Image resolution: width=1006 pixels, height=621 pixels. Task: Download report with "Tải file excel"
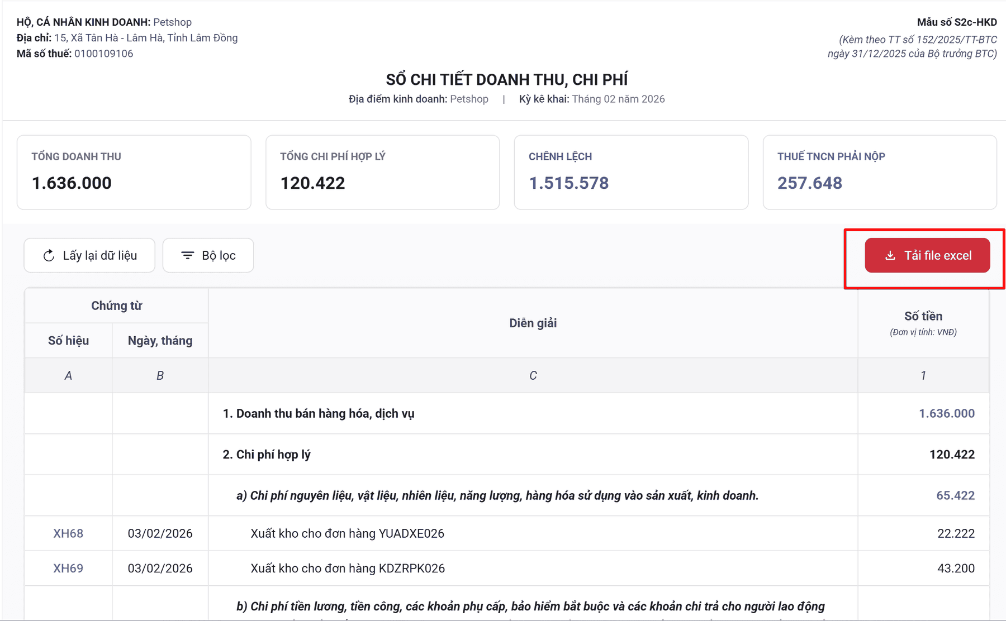927,255
